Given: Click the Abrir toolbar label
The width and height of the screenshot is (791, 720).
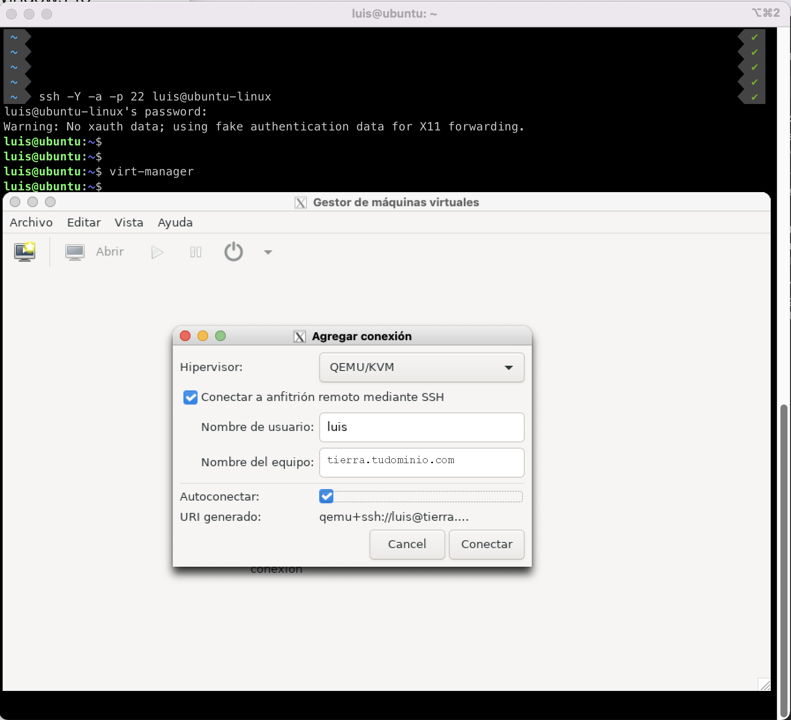Looking at the screenshot, I should (x=110, y=252).
